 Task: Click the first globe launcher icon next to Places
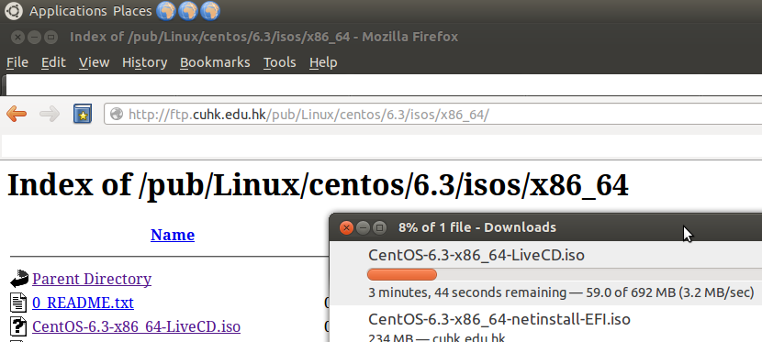166,11
